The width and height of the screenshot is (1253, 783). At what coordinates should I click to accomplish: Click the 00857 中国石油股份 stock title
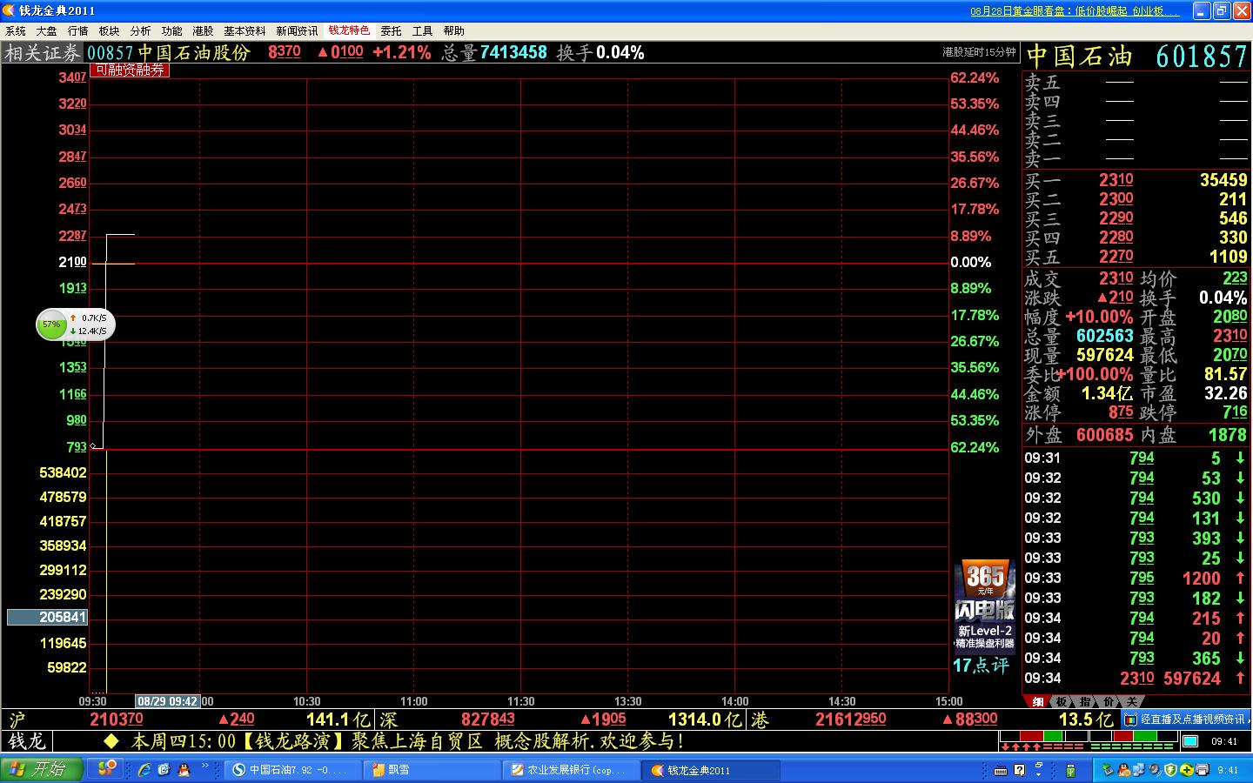169,53
